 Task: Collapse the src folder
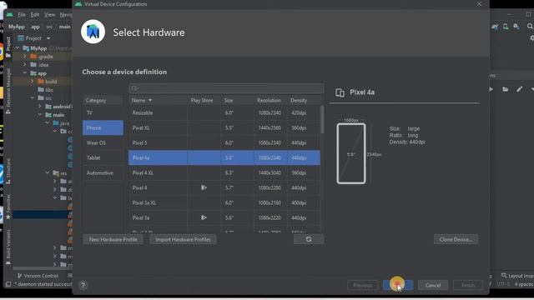[33, 98]
